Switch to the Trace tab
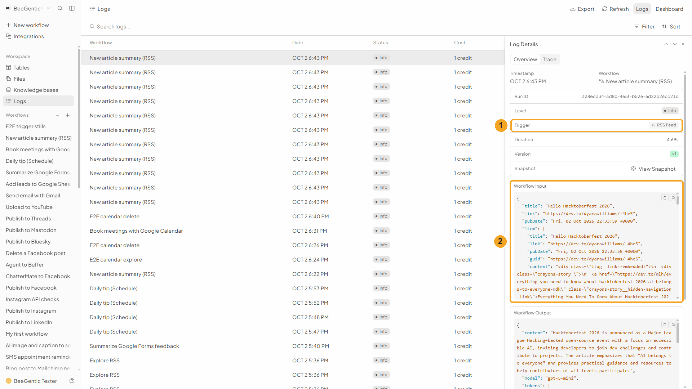 549,59
